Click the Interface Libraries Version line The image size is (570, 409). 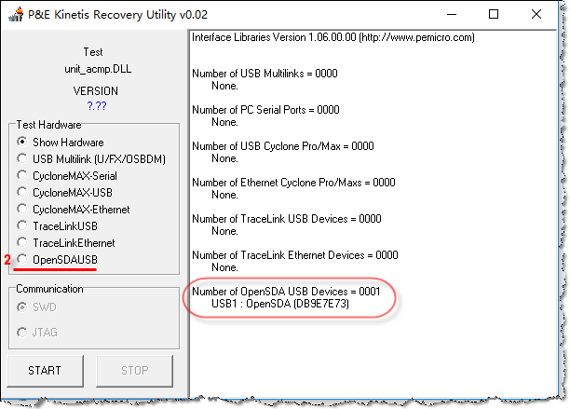tap(333, 37)
